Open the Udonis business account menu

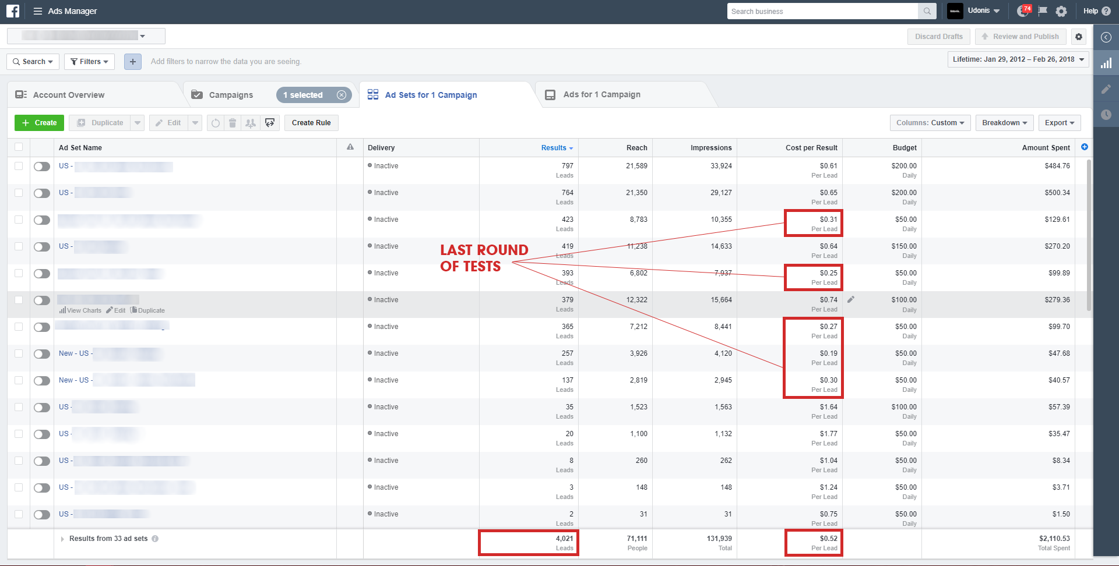tap(974, 11)
